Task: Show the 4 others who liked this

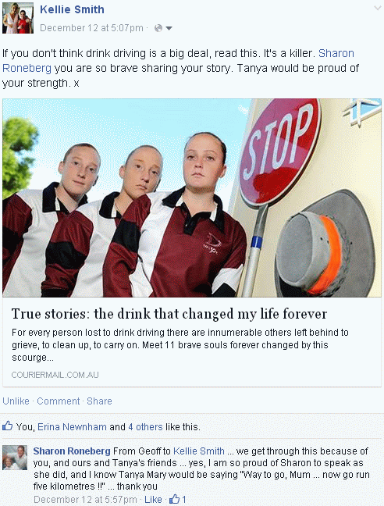Action: pos(145,427)
